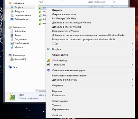Click the Сеть network icon
The width and height of the screenshot is (138, 119).
pos(10,67)
